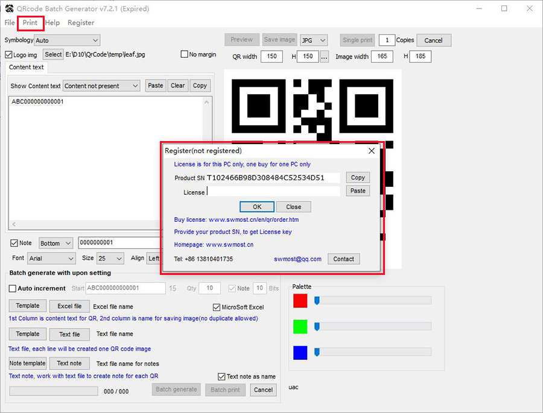Click the green channel slider handle
The height and width of the screenshot is (413, 543).
point(317,326)
